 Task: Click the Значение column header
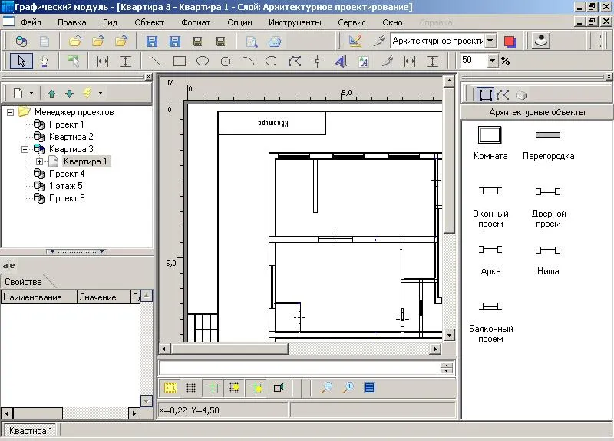point(104,297)
